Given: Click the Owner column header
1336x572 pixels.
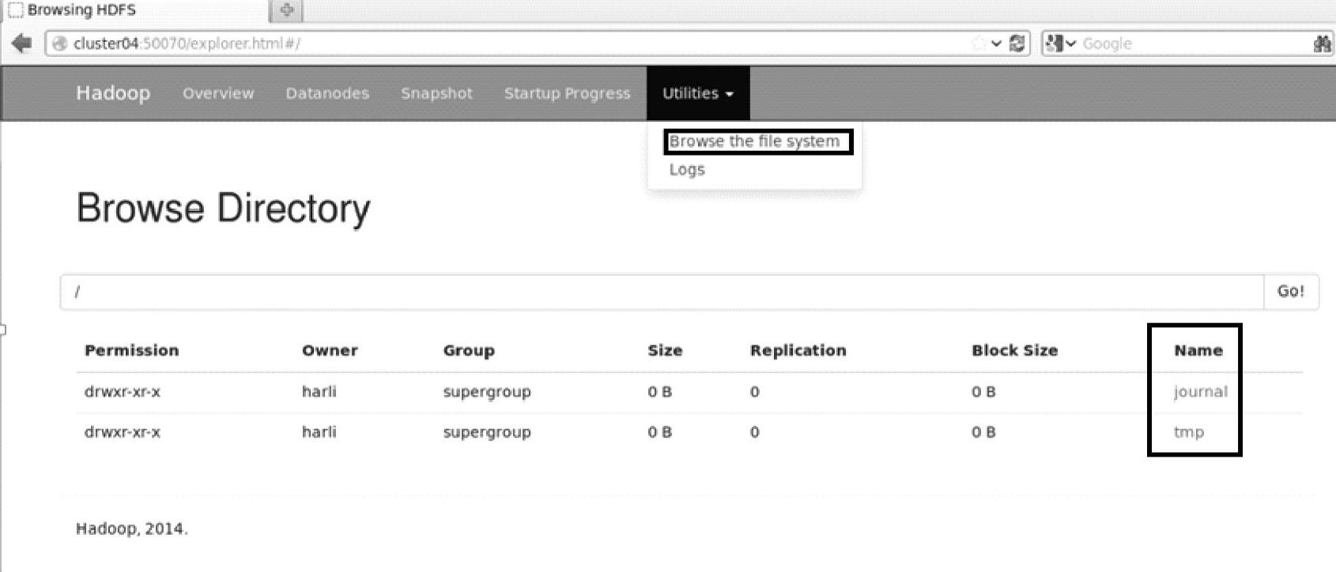Looking at the screenshot, I should pos(330,351).
